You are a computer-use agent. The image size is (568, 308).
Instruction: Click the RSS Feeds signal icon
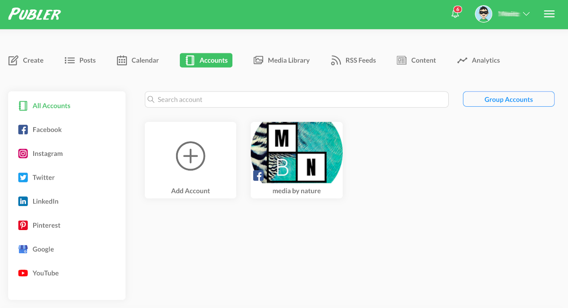[336, 60]
